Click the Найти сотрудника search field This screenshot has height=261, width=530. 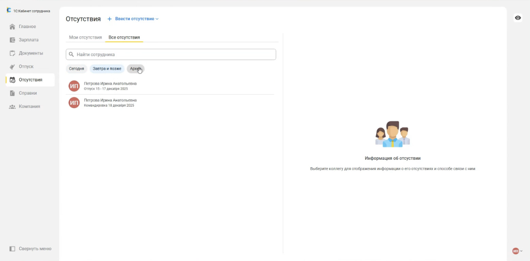(173, 55)
